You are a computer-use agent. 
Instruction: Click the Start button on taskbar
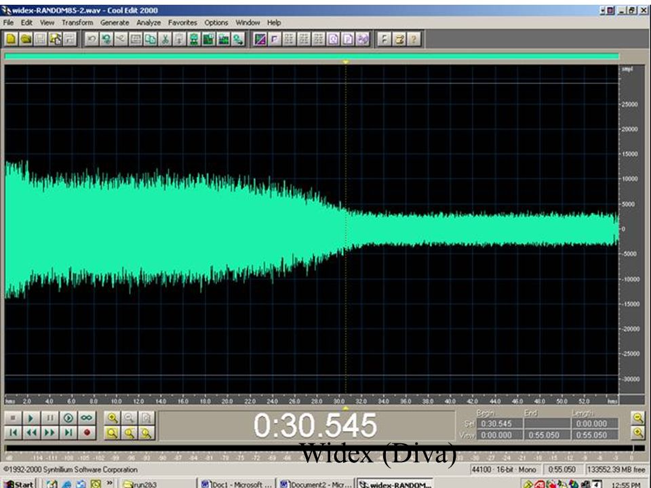tap(20, 484)
